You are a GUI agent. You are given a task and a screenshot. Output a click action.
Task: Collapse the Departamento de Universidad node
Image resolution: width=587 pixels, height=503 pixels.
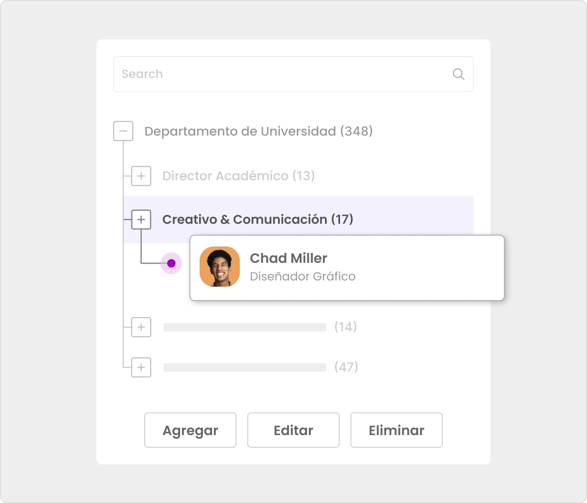123,131
